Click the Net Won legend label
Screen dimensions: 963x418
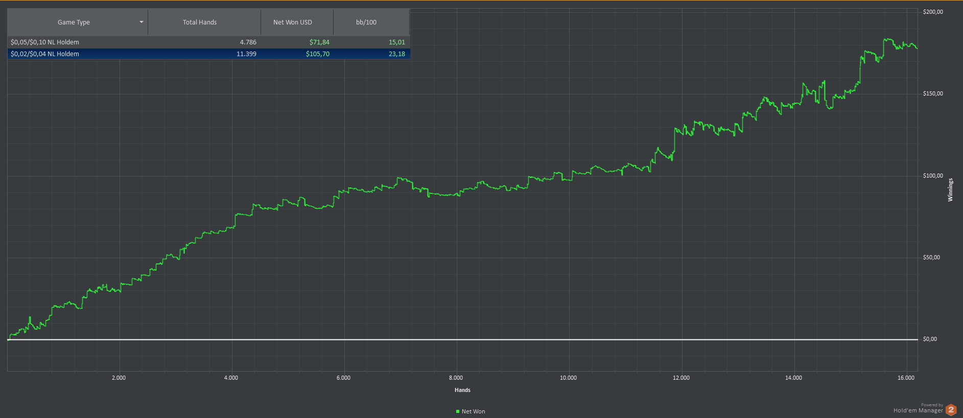[474, 411]
